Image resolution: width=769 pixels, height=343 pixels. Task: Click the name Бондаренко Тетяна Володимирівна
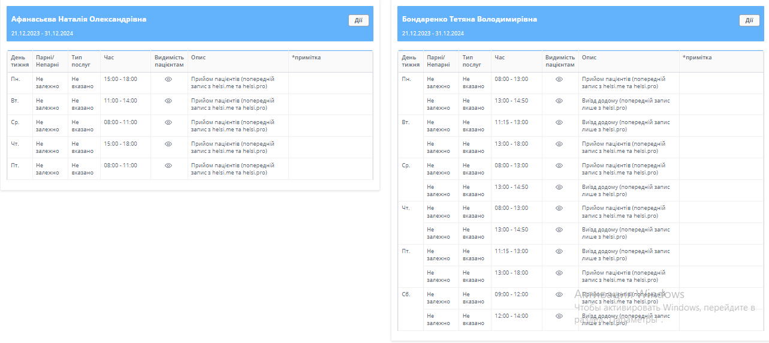[469, 19]
